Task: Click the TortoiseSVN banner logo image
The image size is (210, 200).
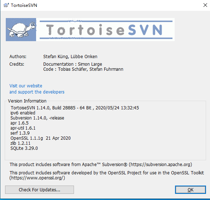Action: pyautogui.click(x=90, y=30)
